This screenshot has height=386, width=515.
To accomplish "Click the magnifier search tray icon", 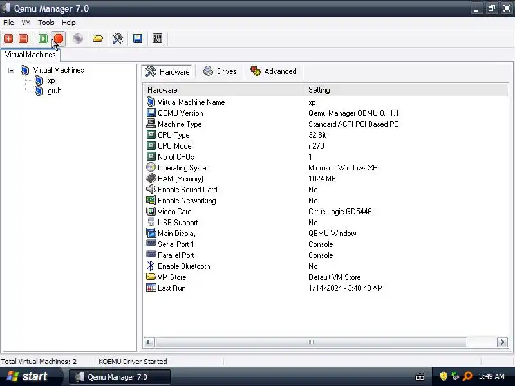I will click(467, 376).
